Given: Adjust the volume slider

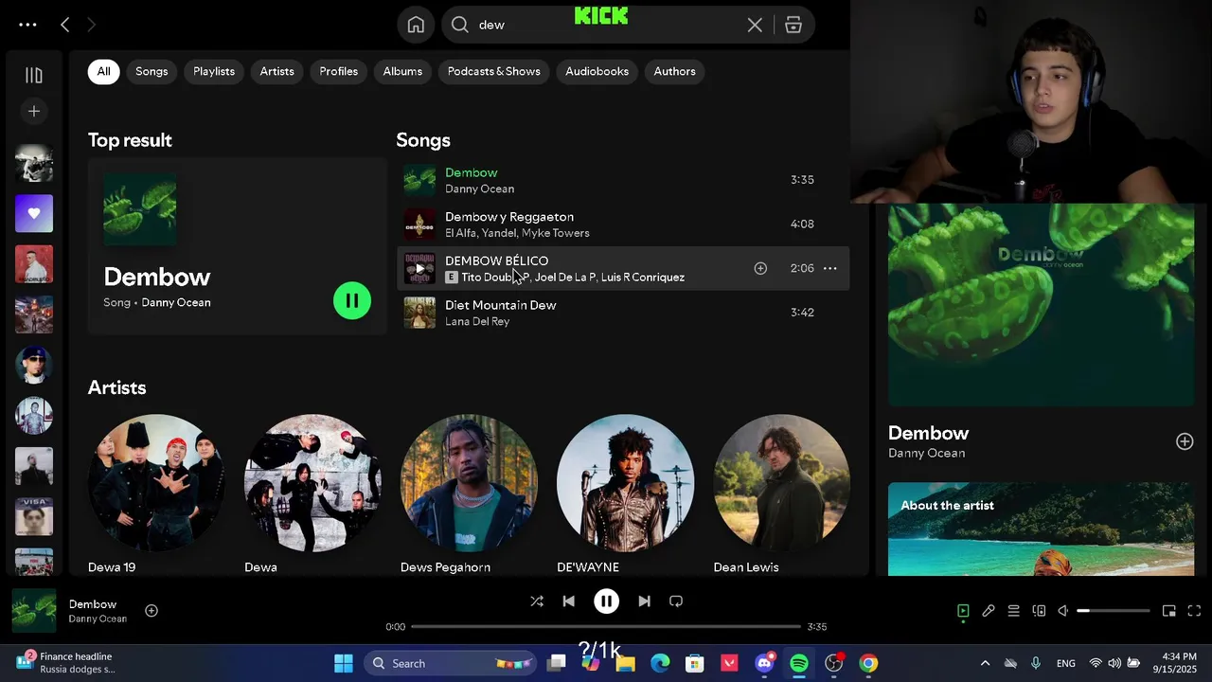Looking at the screenshot, I should pyautogui.click(x=1114, y=611).
